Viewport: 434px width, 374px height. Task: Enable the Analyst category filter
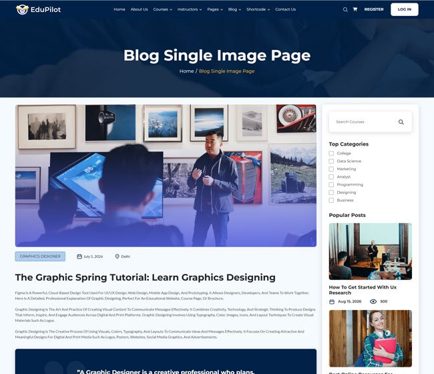click(331, 176)
